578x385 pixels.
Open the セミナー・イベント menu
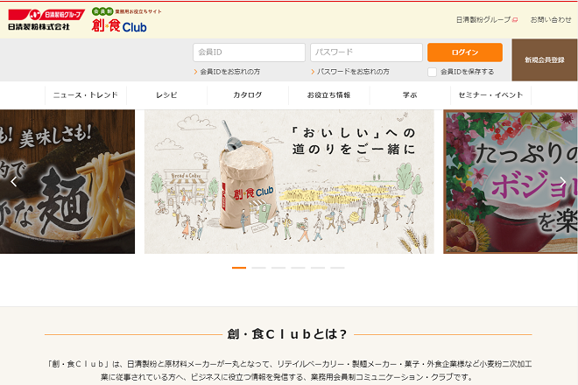pos(490,95)
